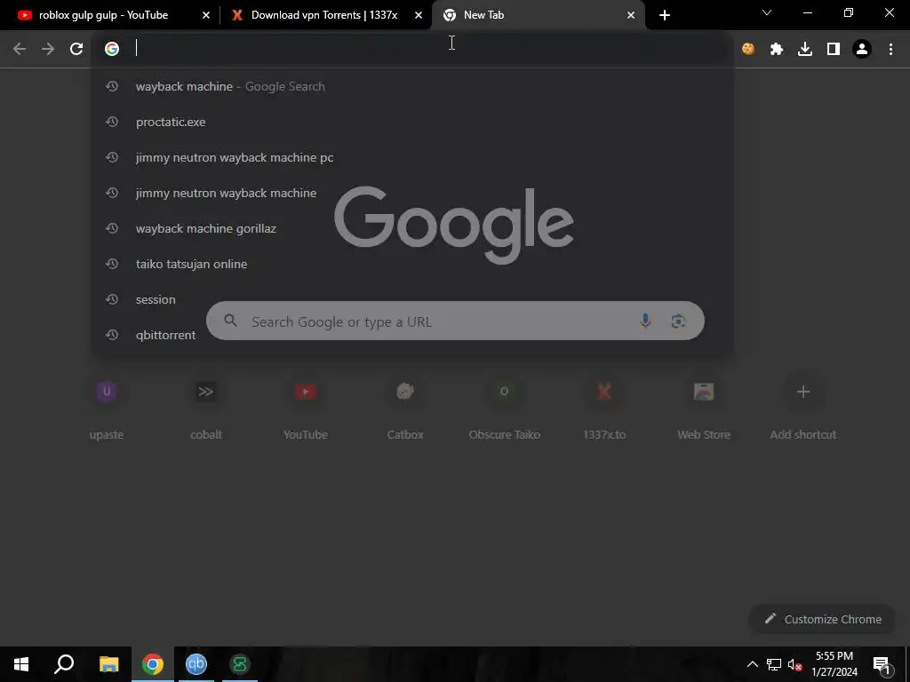
Task: Click the Google icon in the address bar
Action: 112,49
